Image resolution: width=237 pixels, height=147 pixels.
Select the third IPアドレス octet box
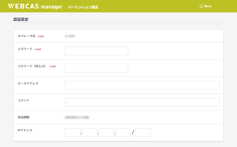tap(106, 133)
